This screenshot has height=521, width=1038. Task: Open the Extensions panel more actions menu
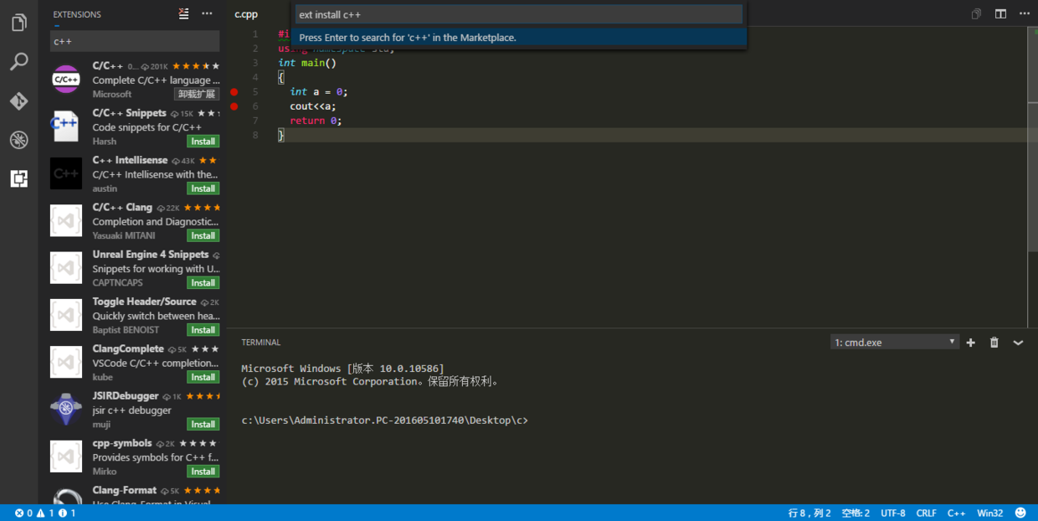click(x=207, y=13)
